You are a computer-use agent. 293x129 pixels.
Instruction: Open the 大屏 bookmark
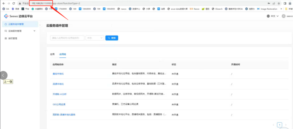[x=146, y=9]
